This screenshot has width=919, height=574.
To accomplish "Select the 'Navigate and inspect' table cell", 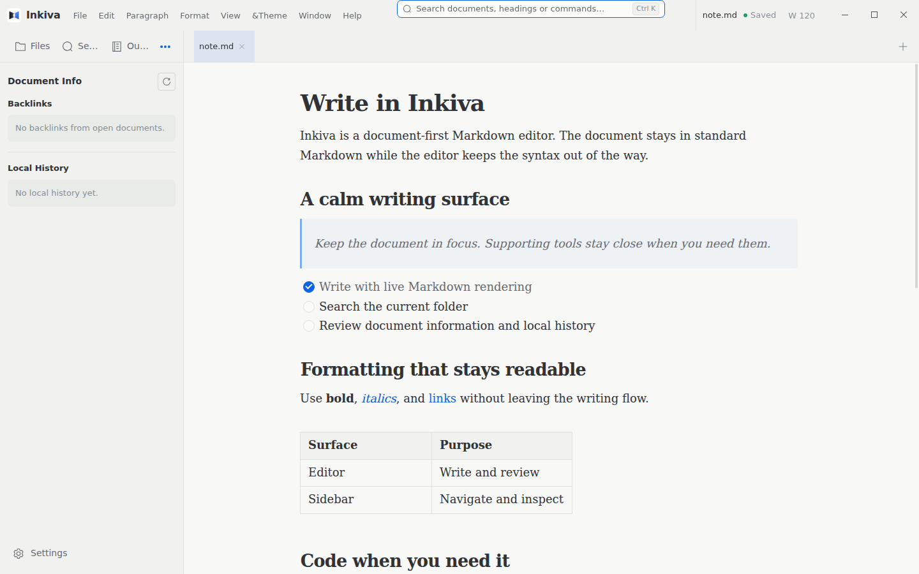I will point(502,500).
